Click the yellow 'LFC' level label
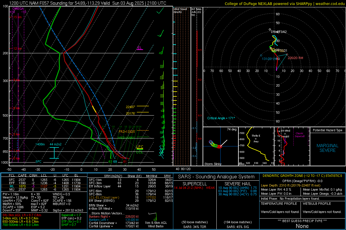346x230 pixels. tap(140, 147)
